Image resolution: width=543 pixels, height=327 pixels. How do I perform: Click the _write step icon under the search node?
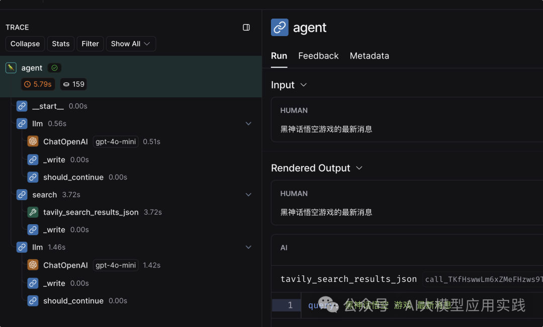tap(33, 229)
